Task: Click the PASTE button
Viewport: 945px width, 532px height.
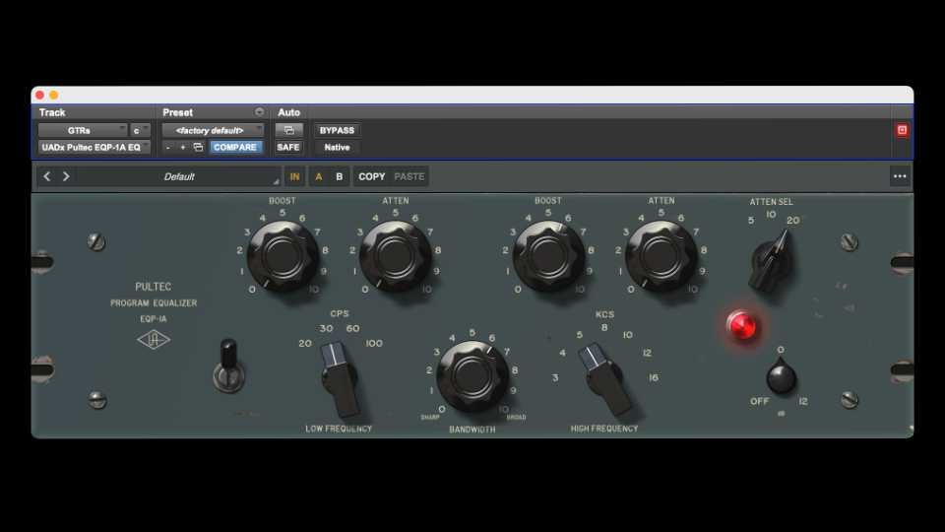Action: coord(409,176)
